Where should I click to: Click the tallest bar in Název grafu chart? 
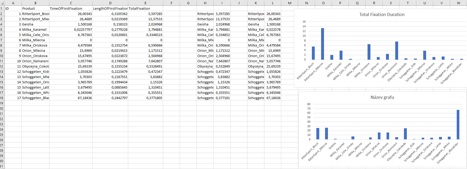tap(458, 125)
